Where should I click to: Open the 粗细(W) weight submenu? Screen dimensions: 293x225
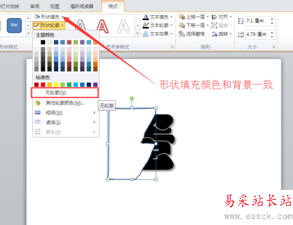click(x=66, y=112)
